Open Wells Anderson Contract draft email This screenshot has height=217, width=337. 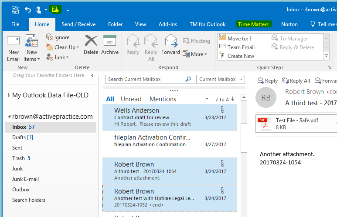[170, 117]
